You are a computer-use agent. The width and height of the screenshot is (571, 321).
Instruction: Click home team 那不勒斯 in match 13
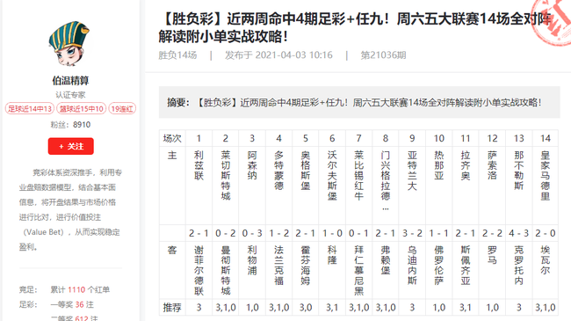pos(519,171)
